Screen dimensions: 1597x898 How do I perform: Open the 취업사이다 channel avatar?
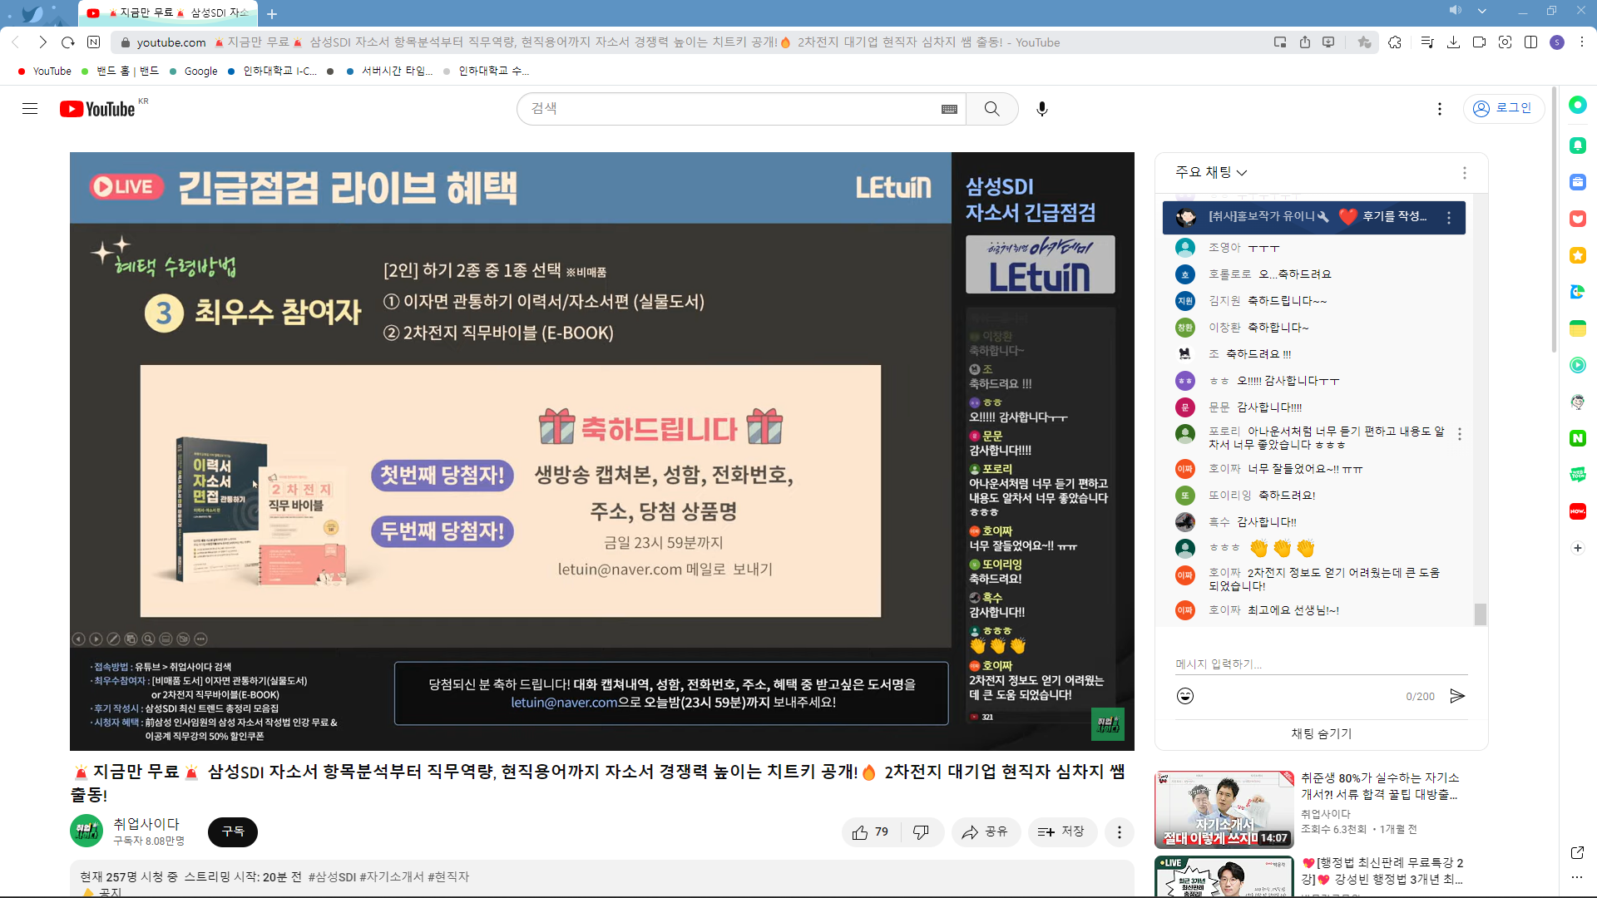(x=87, y=831)
